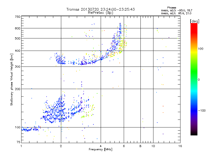
Task: Select the 'mean, sd,X: 85.4, 21.0' line
Action: (x=176, y=13)
